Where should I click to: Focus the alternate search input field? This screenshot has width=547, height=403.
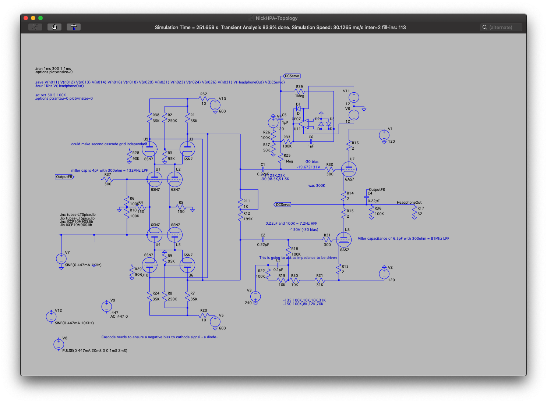[x=501, y=27]
